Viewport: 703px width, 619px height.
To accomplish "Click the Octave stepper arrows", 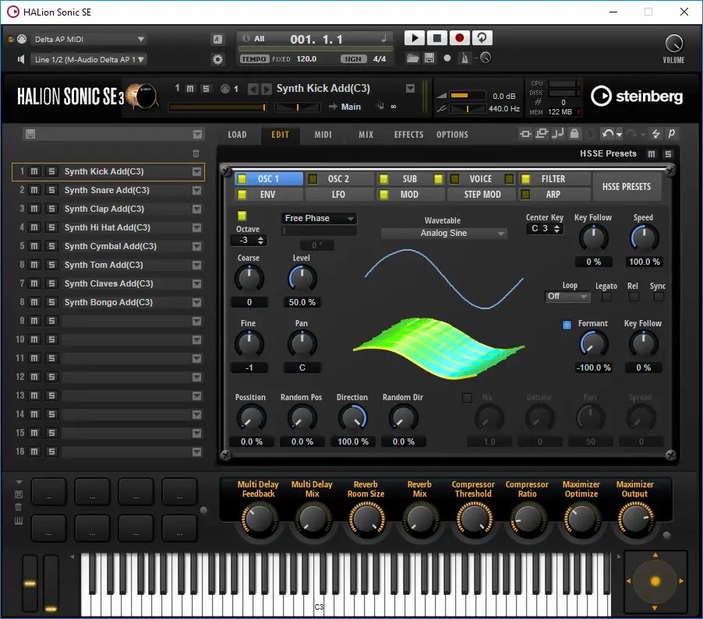I will [x=260, y=241].
